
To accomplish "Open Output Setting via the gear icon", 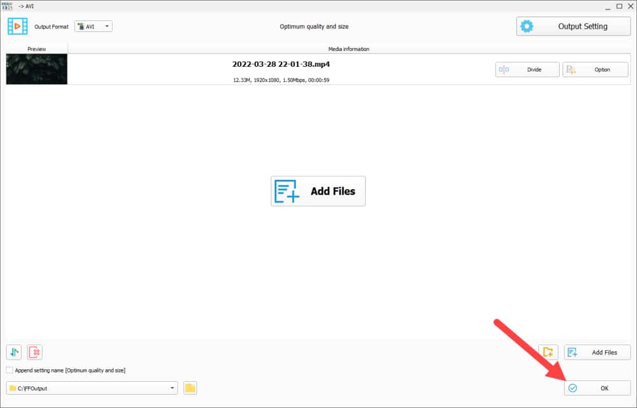I will click(527, 26).
